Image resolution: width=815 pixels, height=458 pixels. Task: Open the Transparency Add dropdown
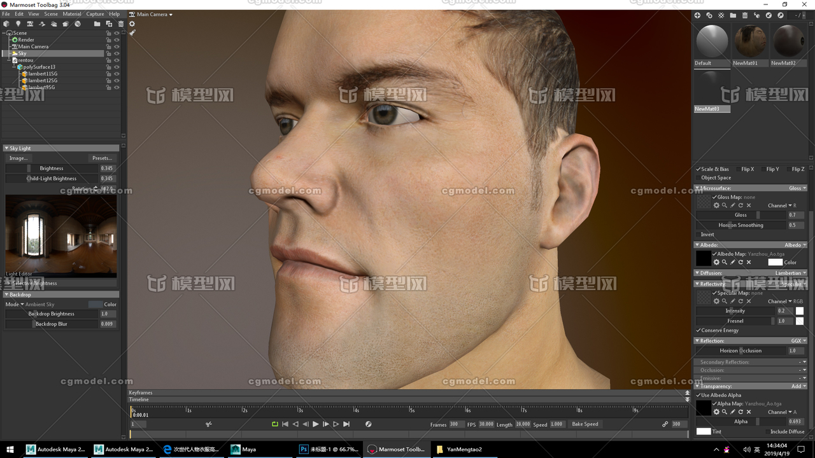(799, 386)
